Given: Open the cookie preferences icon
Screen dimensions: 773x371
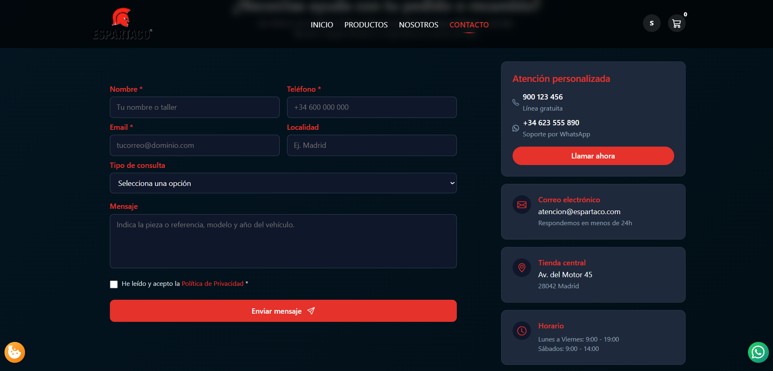Looking at the screenshot, I should 15,352.
